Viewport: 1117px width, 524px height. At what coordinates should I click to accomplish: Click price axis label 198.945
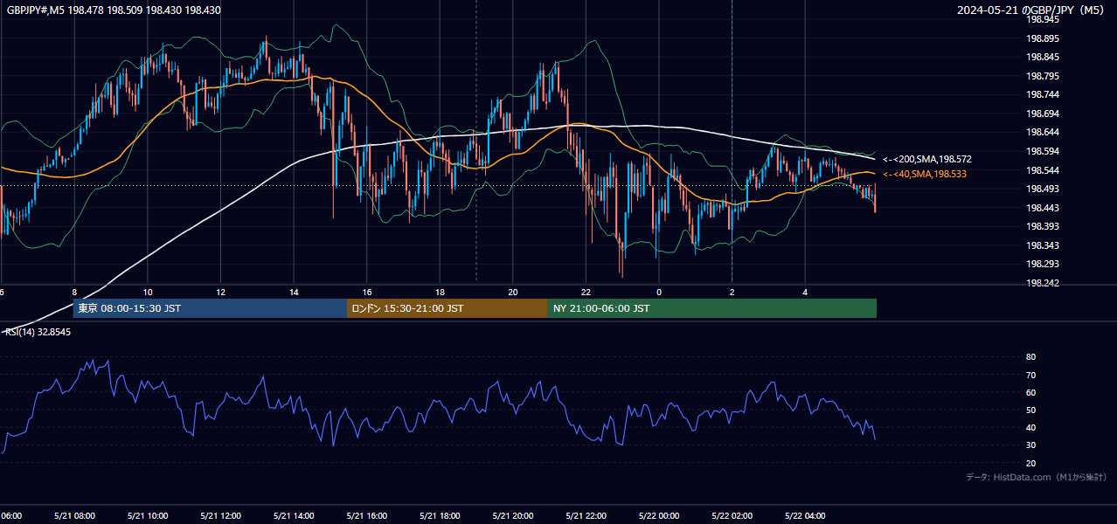point(1042,19)
